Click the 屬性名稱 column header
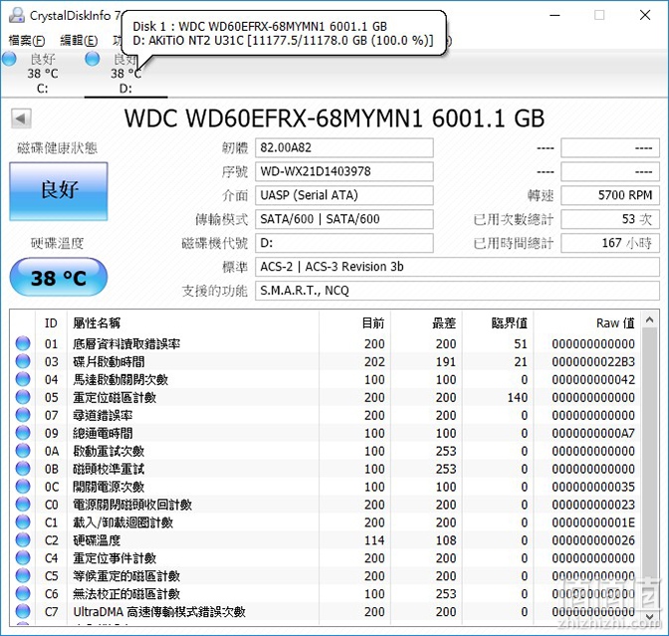Screen dimensions: 669x636 193,323
